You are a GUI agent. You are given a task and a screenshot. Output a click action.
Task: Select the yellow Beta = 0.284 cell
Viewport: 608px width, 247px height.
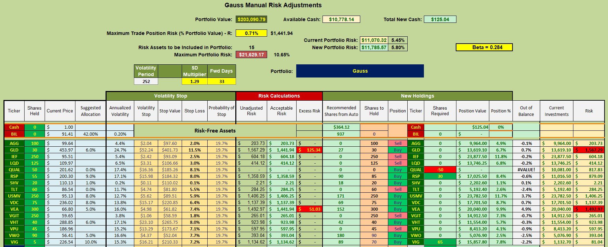coord(484,47)
